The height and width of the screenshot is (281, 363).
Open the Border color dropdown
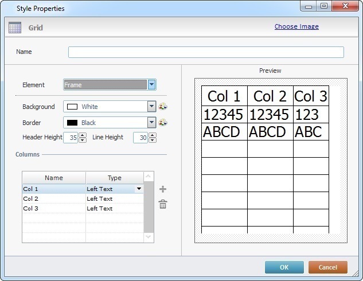pos(151,123)
